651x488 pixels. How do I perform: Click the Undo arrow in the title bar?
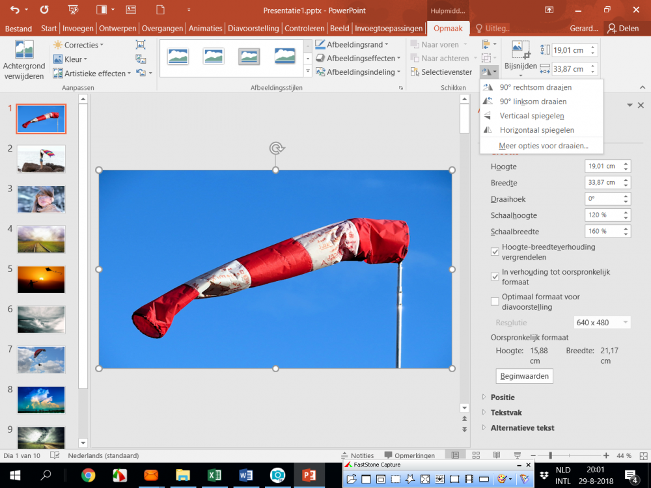coord(15,10)
